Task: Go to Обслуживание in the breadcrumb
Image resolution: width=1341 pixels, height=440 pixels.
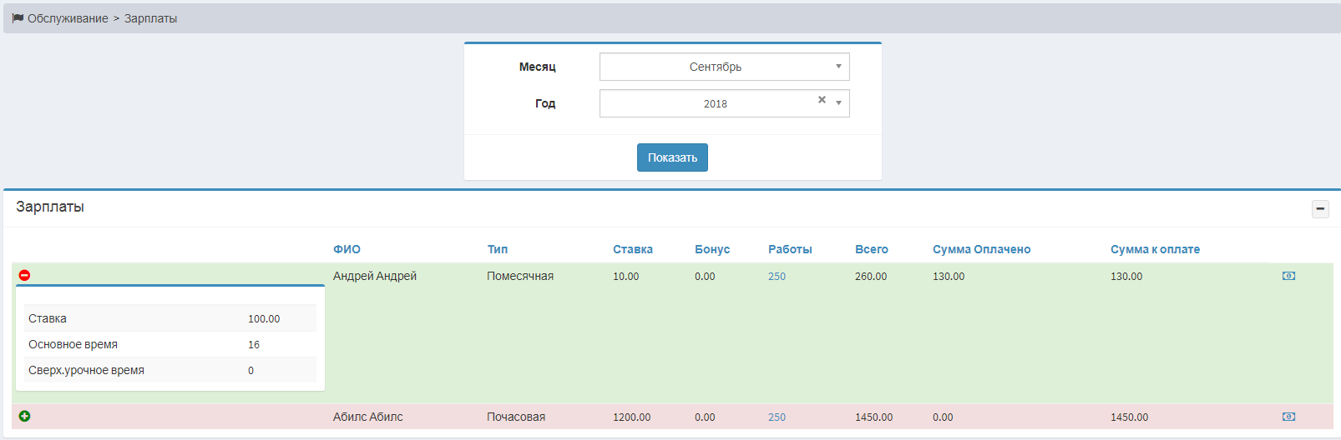Action: 68,18
